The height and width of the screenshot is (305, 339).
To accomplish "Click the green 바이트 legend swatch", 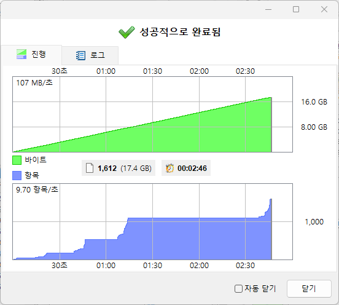I will (x=17, y=160).
